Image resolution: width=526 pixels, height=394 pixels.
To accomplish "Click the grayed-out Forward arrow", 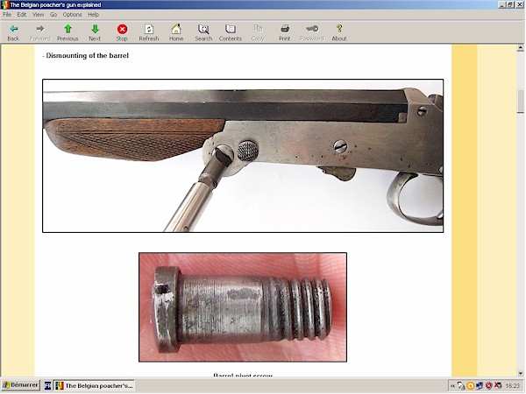I will [x=40, y=32].
